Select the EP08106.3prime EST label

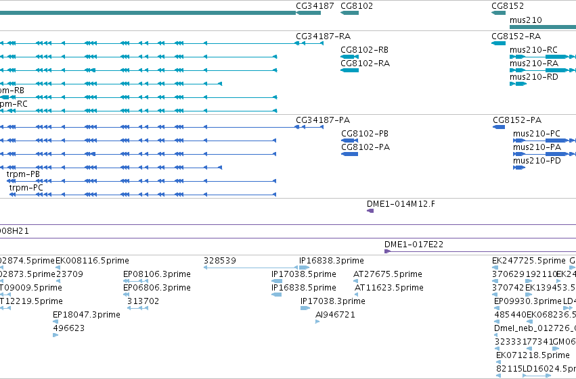157,274
